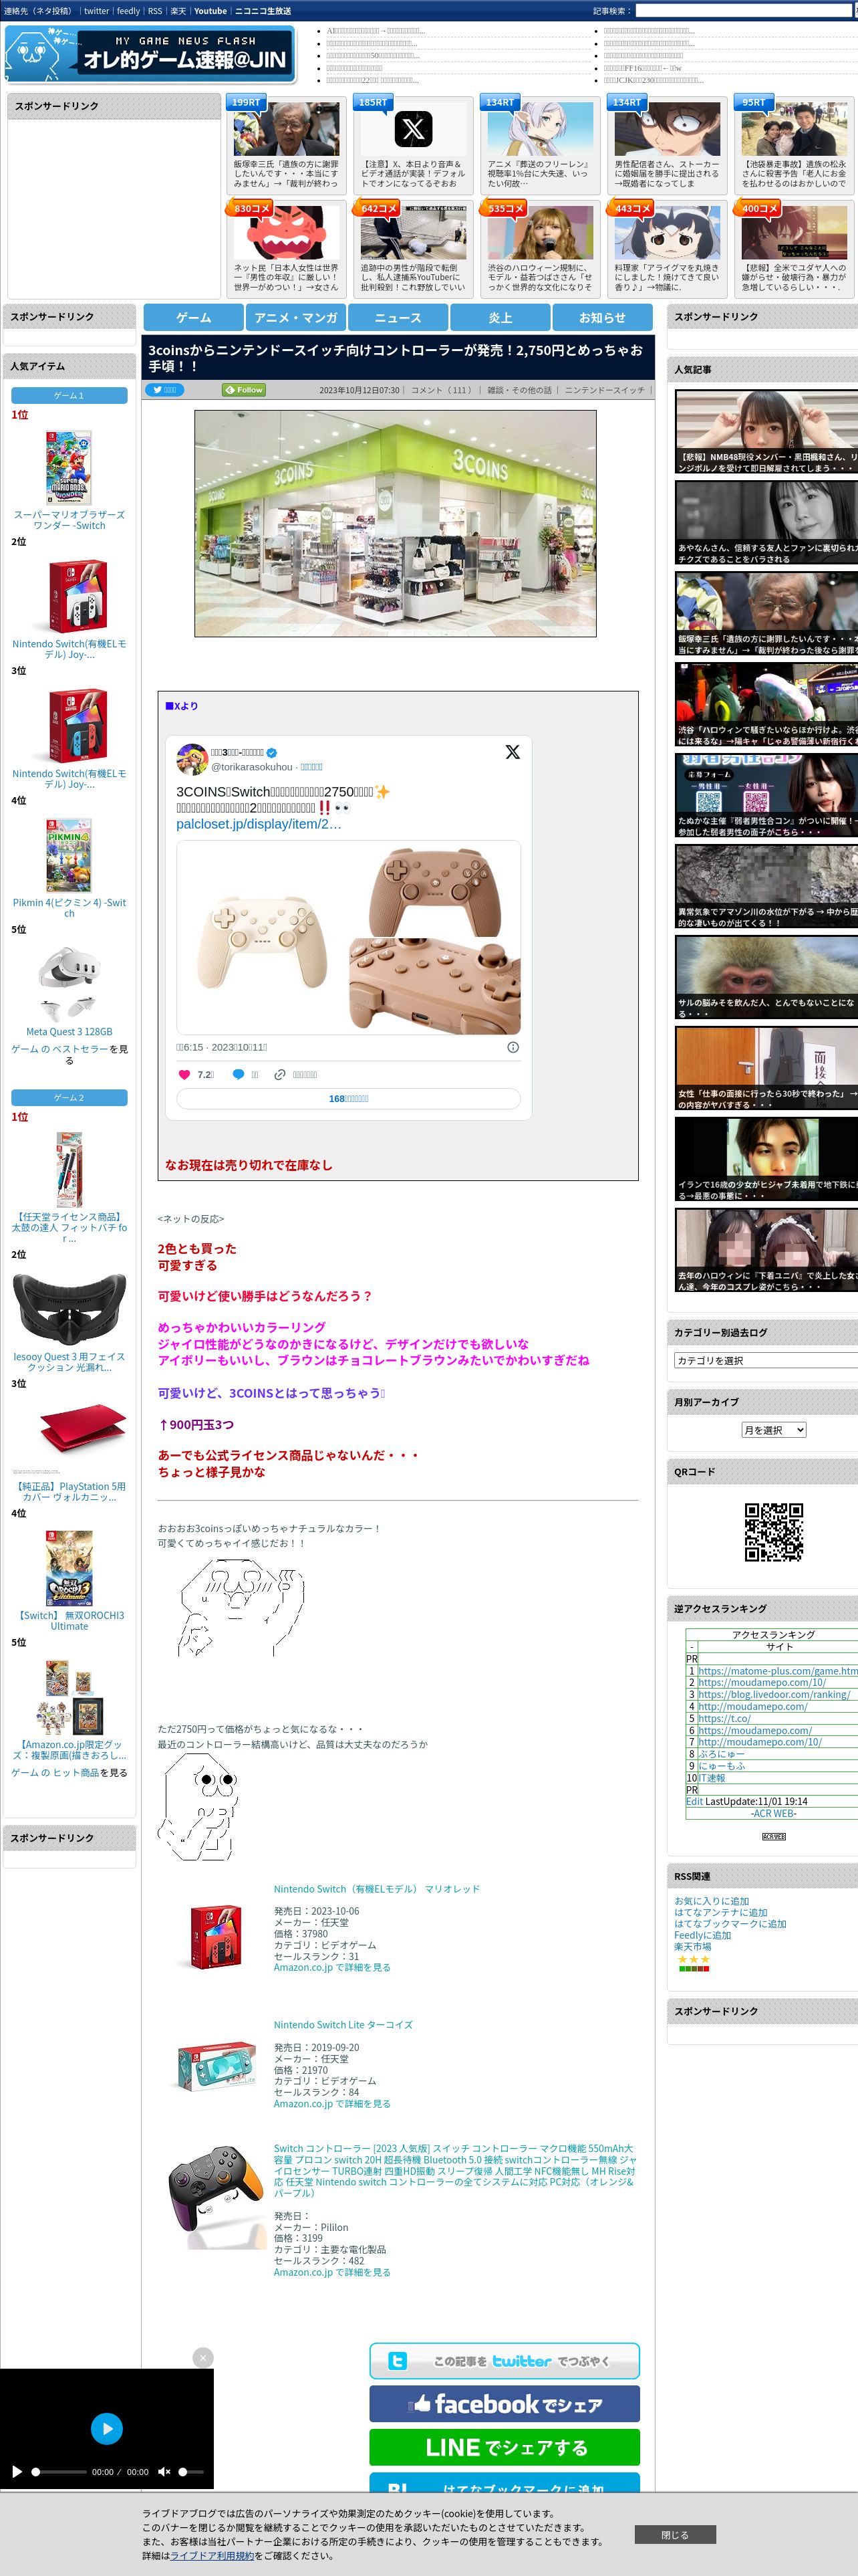Open the お知らせ navigation tab
Screen dimensions: 858x2576
[602, 317]
